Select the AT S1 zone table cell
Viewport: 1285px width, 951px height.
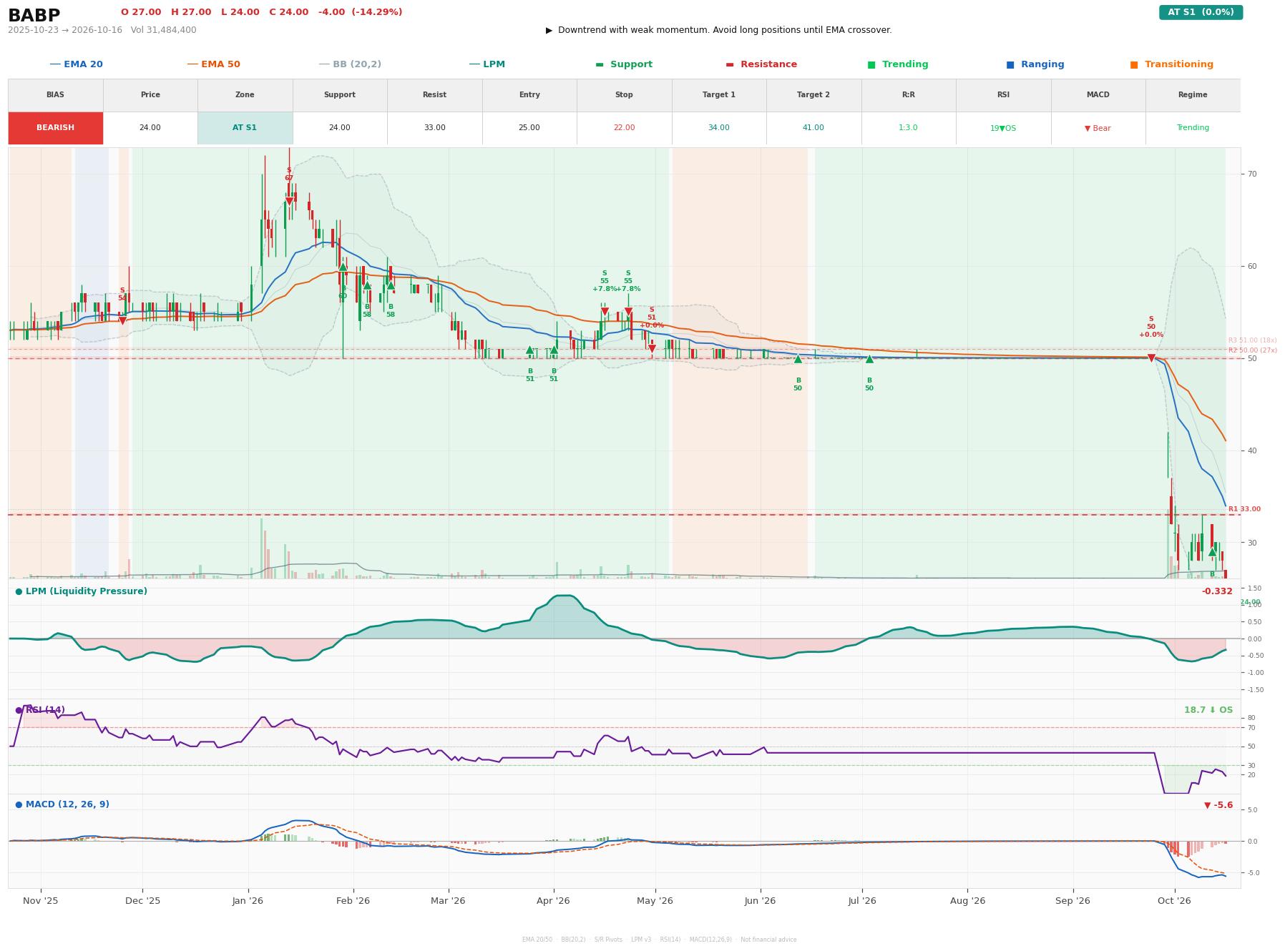(245, 128)
